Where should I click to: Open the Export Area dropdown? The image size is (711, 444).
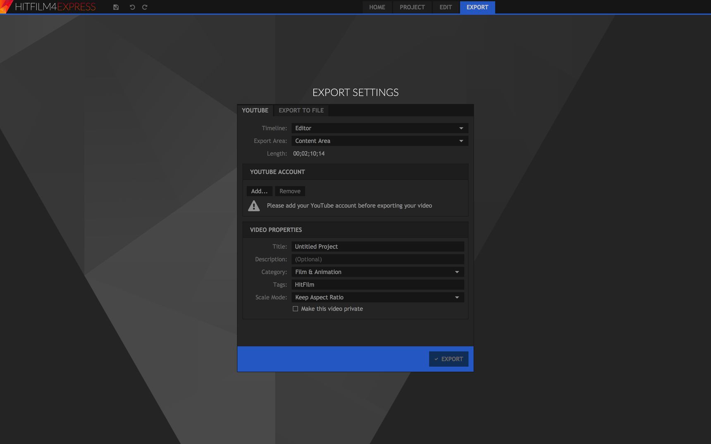[x=380, y=141]
